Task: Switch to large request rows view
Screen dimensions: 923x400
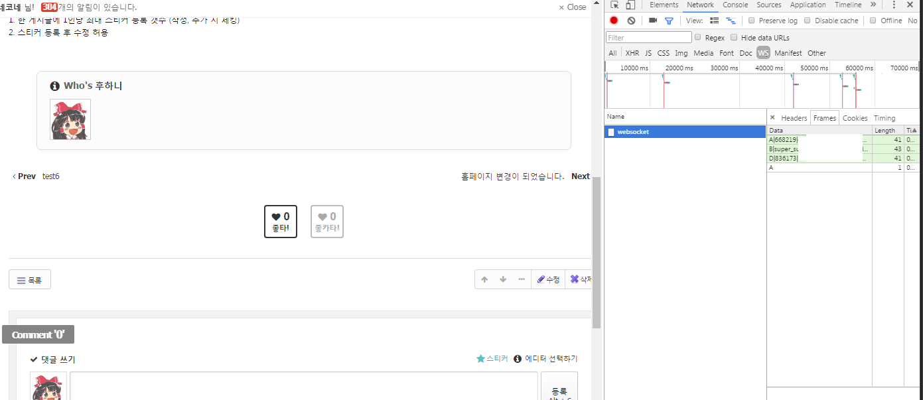Action: [x=715, y=21]
